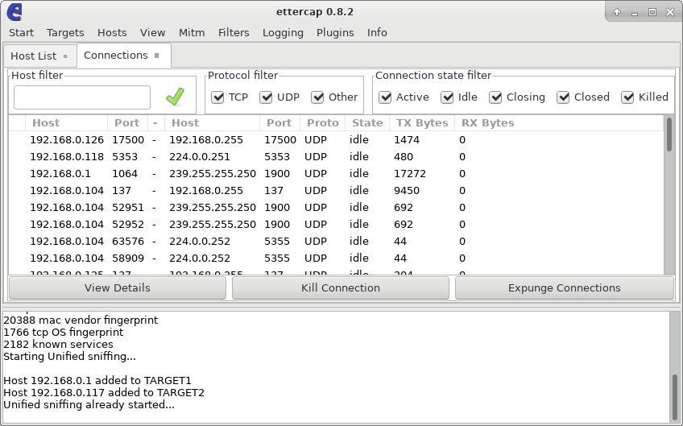Click the log line '2182 known services'
Viewport: 683px width, 426px height.
(58, 344)
